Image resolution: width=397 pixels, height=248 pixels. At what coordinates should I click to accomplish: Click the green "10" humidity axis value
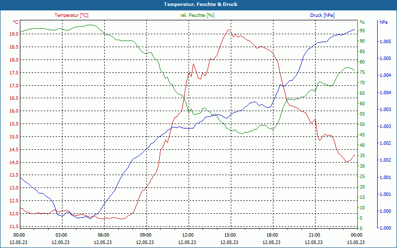(x=362, y=208)
